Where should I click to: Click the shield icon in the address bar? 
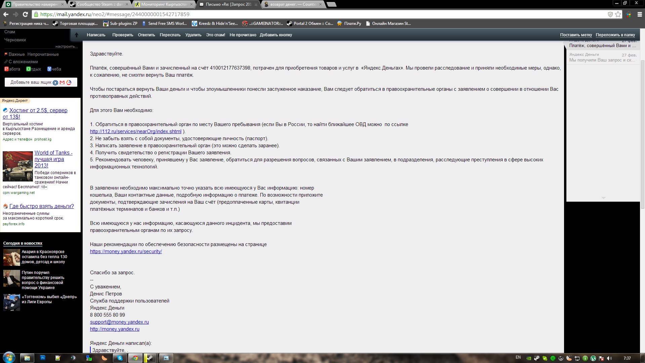610,14
